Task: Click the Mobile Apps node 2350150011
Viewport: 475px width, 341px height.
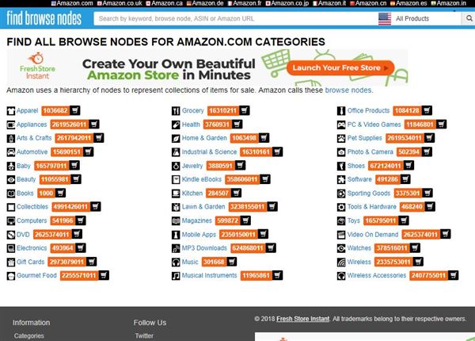Action: coord(238,234)
